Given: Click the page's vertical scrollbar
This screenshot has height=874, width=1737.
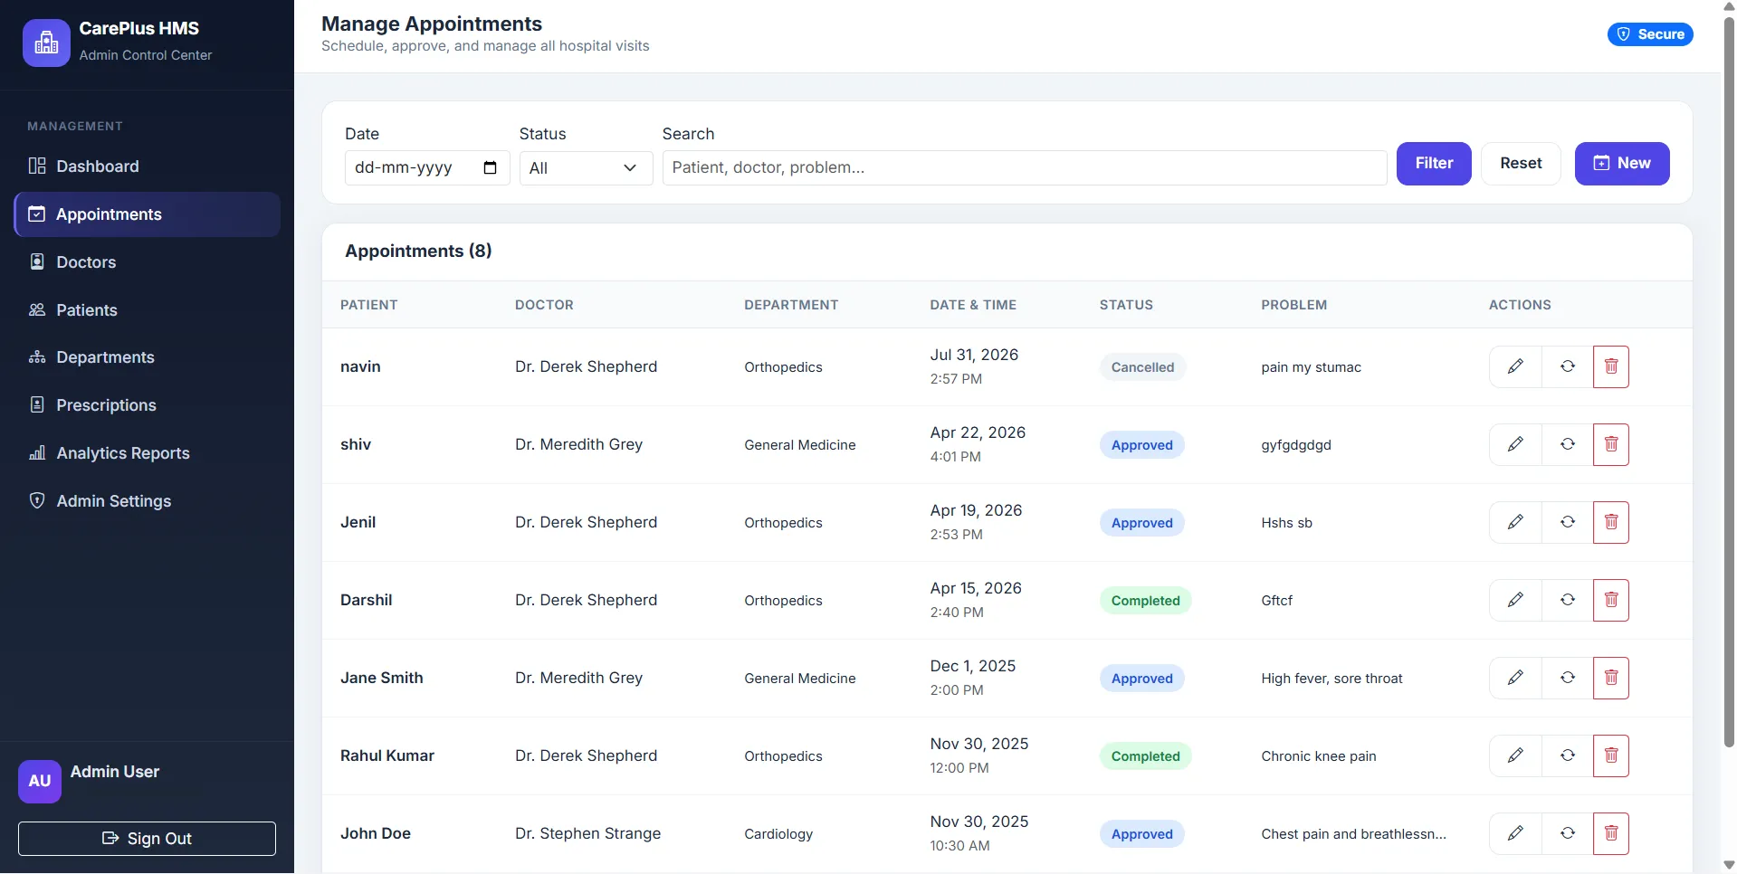Looking at the screenshot, I should click(x=1729, y=380).
